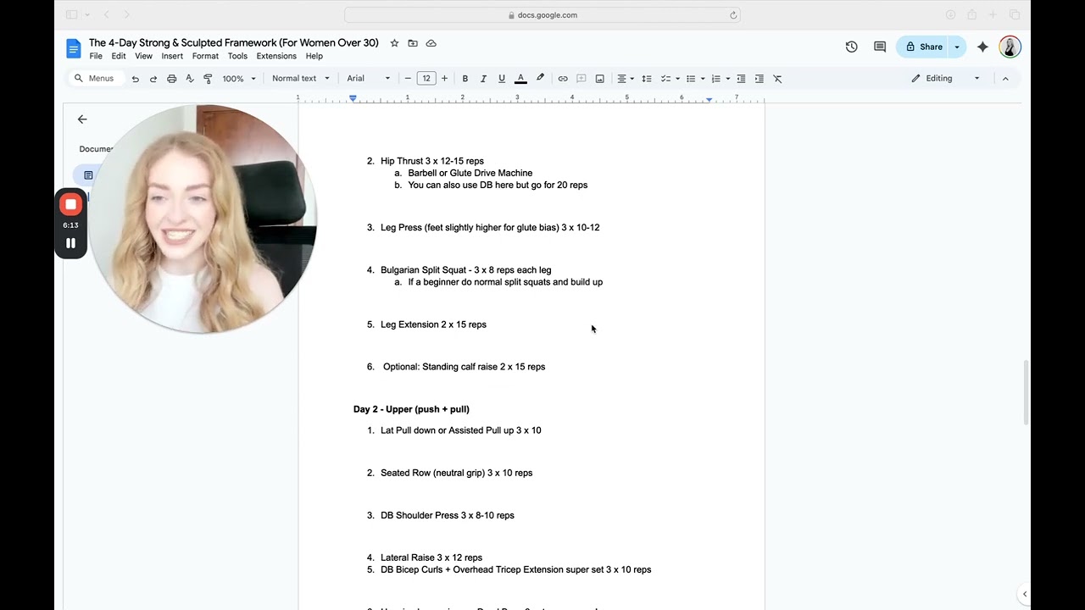Viewport: 1085px width, 610px height.
Task: Click the document title text
Action: point(234,43)
